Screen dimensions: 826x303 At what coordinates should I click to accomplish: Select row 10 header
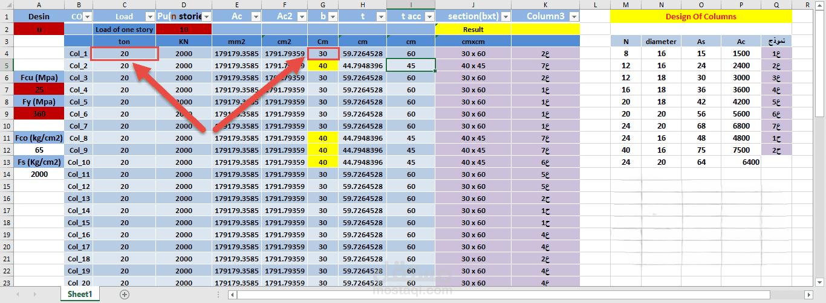(x=6, y=126)
